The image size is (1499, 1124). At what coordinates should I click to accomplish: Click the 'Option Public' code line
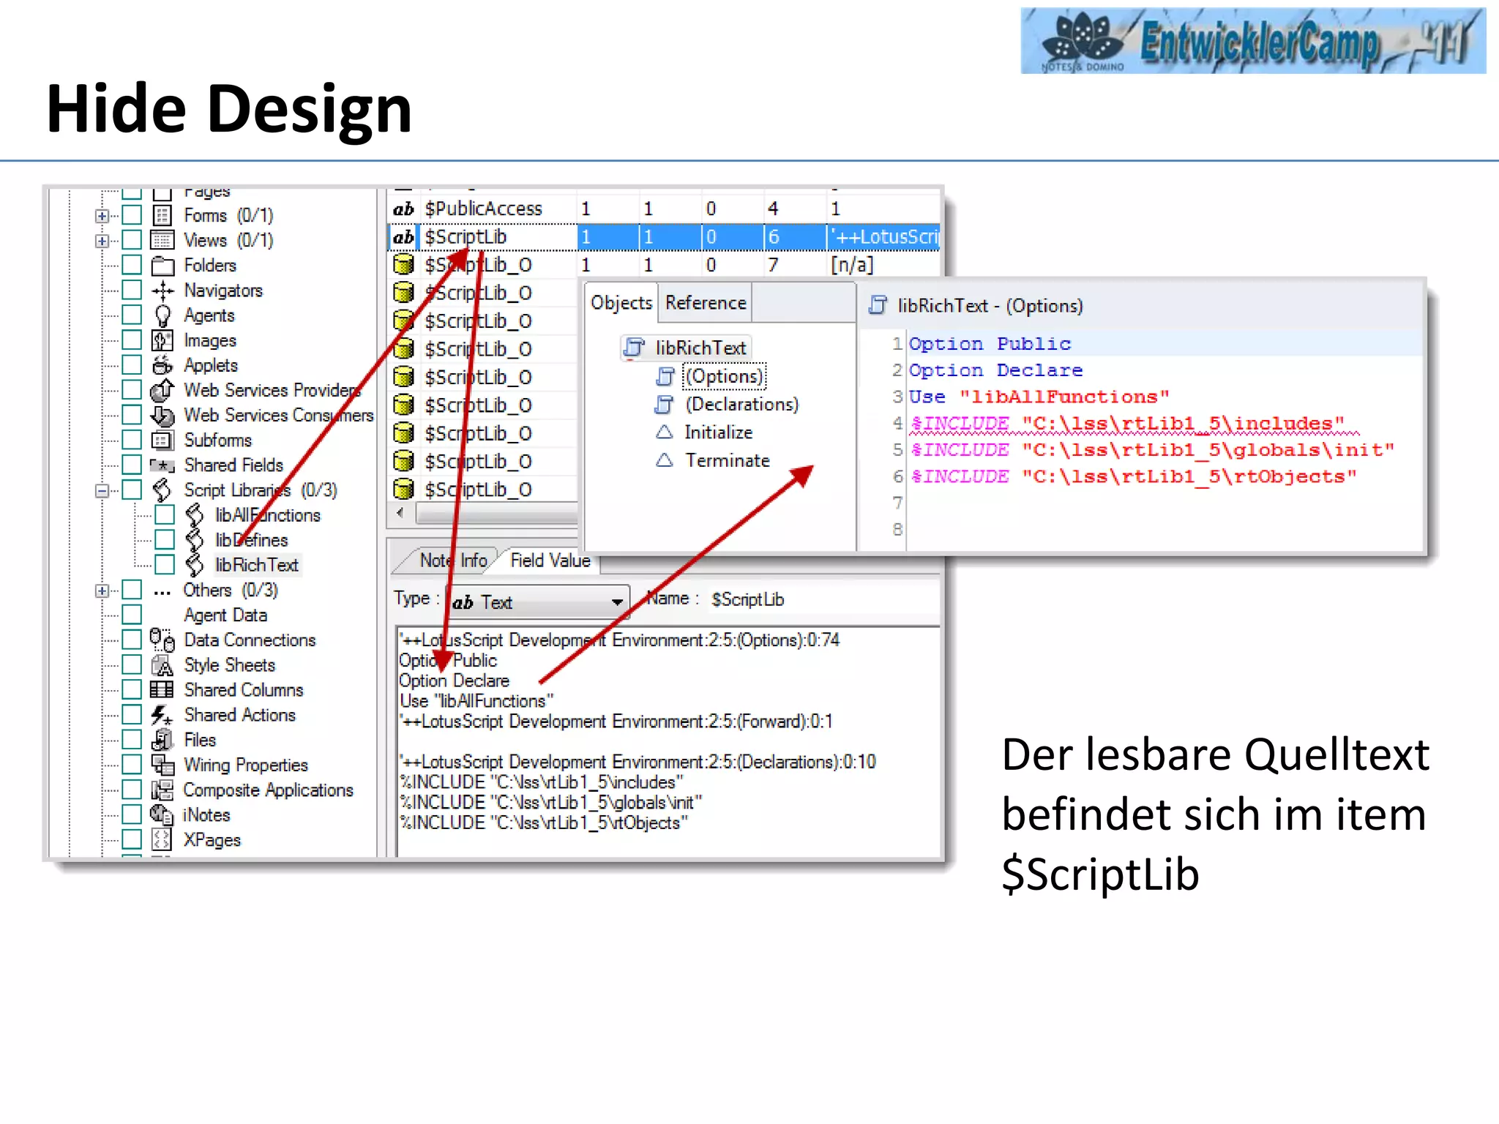click(x=990, y=344)
